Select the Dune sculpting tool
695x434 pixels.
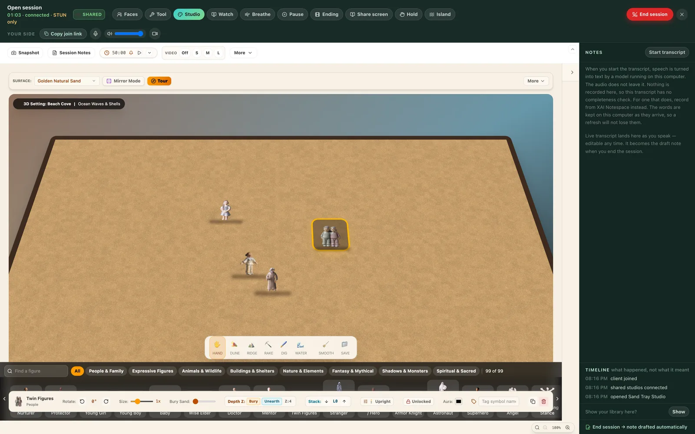pyautogui.click(x=235, y=348)
